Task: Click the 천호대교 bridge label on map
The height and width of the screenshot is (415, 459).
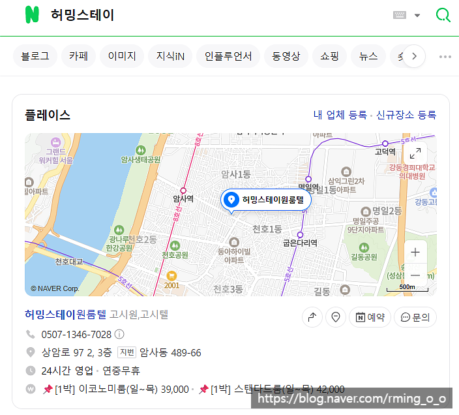Action: coord(69,262)
